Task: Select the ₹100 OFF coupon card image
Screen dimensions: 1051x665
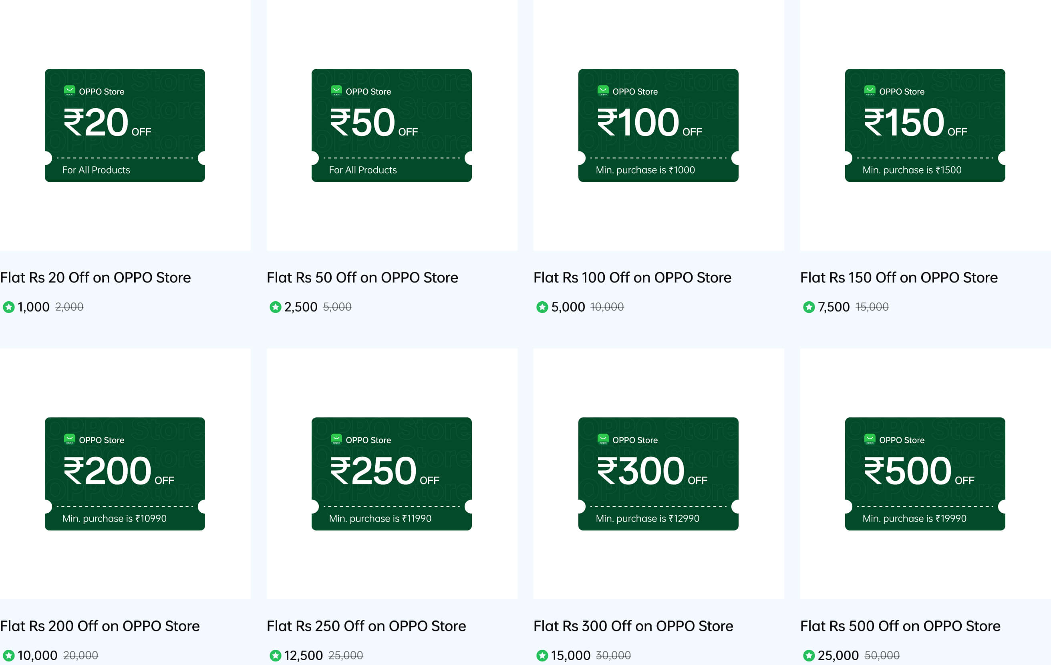Action: pos(658,125)
